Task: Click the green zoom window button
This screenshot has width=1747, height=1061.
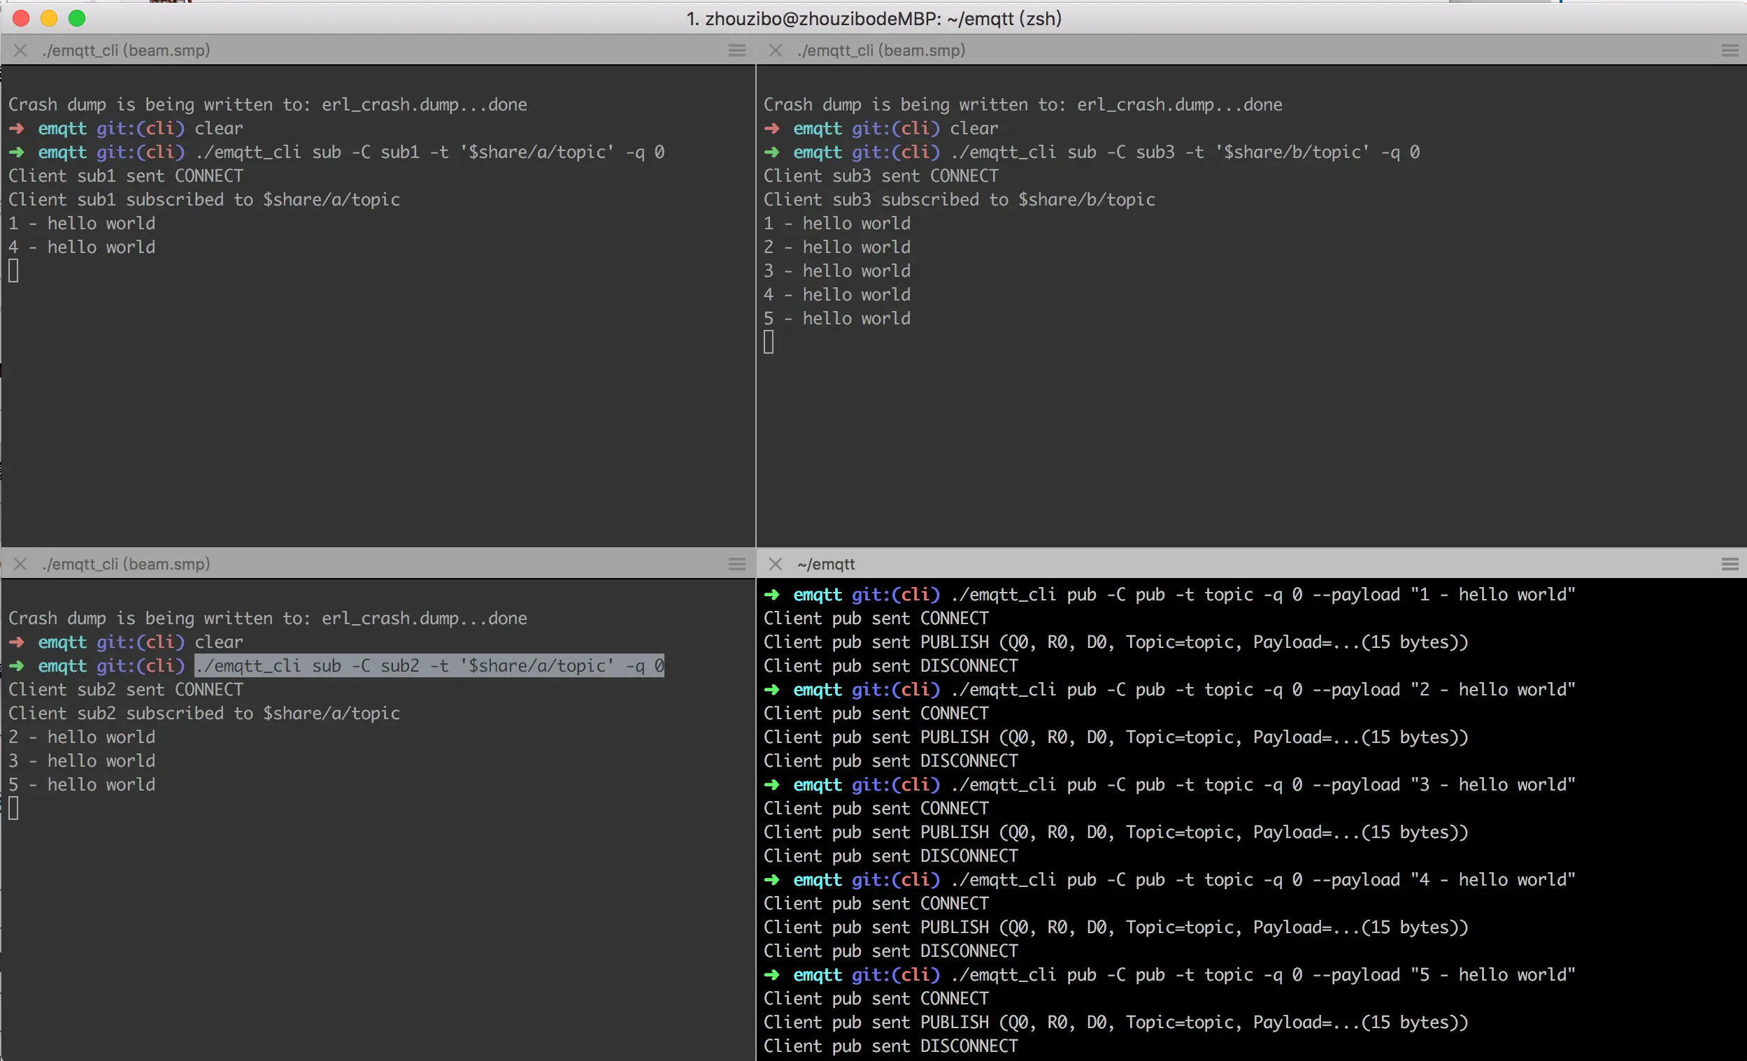Action: click(x=76, y=18)
